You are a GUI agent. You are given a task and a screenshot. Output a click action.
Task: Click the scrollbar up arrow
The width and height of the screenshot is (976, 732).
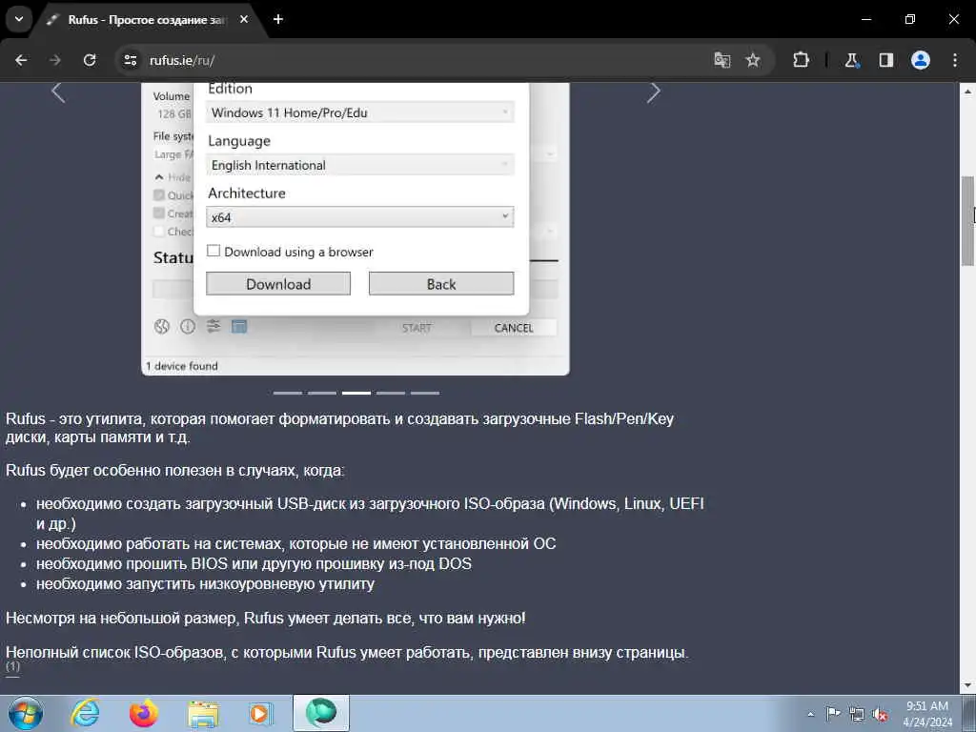pos(968,91)
